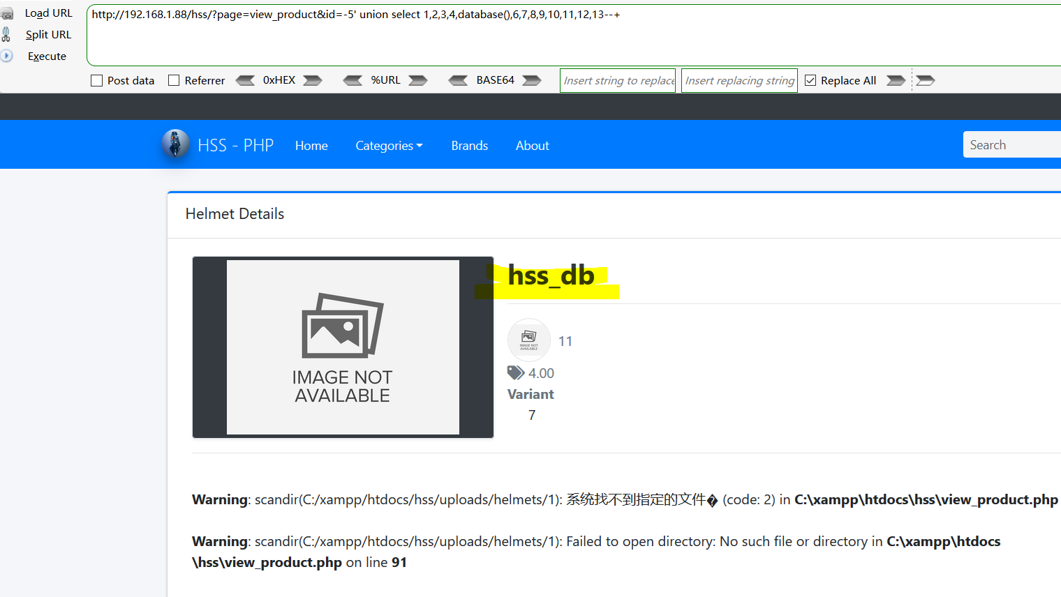Click the price tag icon
Screen dimensions: 1061x597
[x=516, y=372]
